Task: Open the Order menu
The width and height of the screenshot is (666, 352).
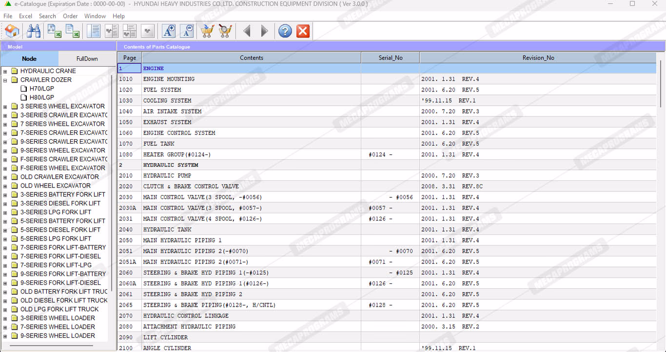Action: (70, 16)
